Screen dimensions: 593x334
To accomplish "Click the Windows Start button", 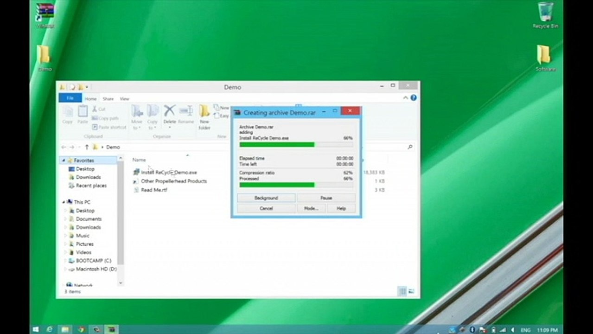I will (36, 329).
